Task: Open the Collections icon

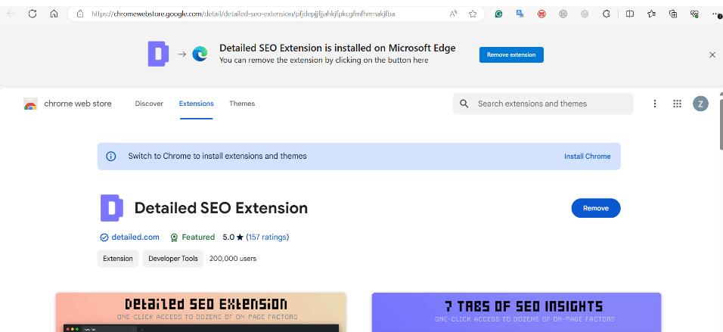Action: pos(673,14)
